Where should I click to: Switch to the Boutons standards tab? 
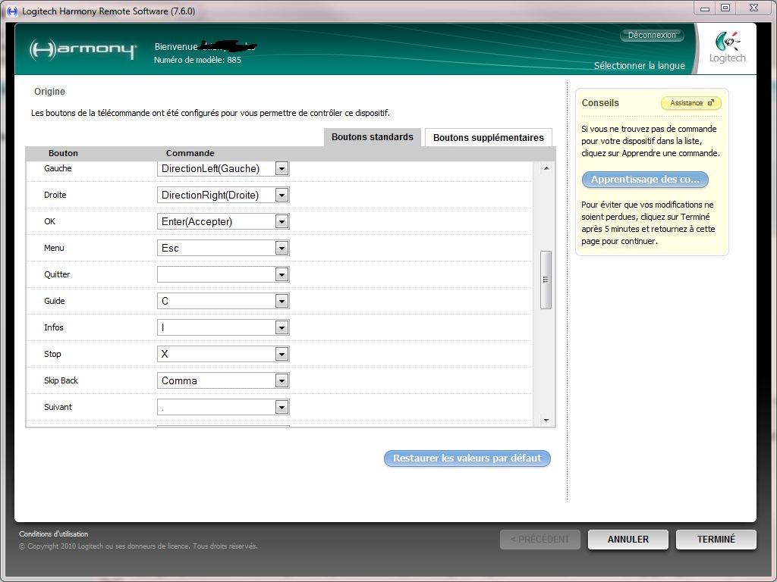pos(372,137)
